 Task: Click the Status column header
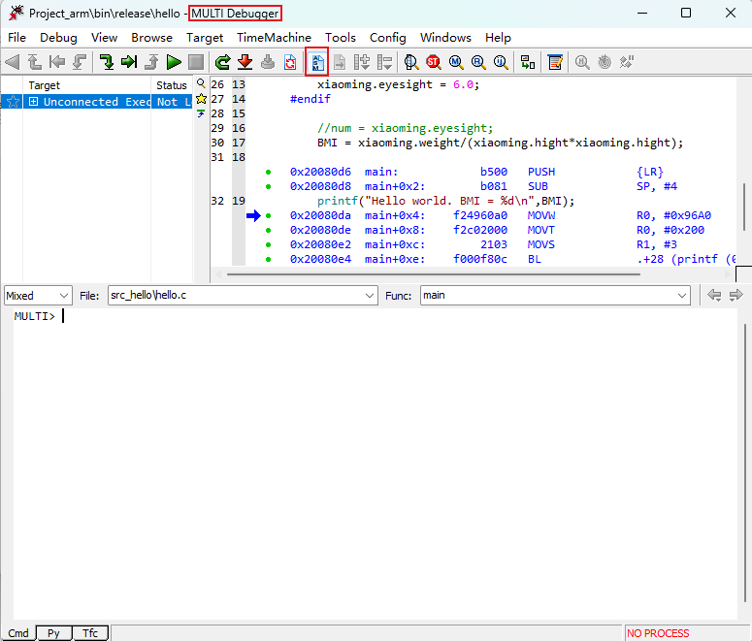coord(171,85)
